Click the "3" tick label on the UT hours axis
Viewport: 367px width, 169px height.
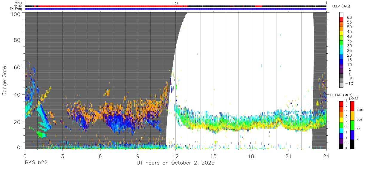point(62,156)
